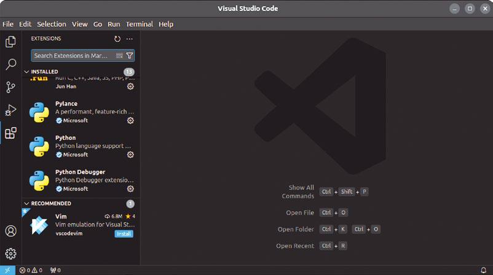The width and height of the screenshot is (493, 275).
Task: Collapse the INSTALLED section
Action: point(26,72)
